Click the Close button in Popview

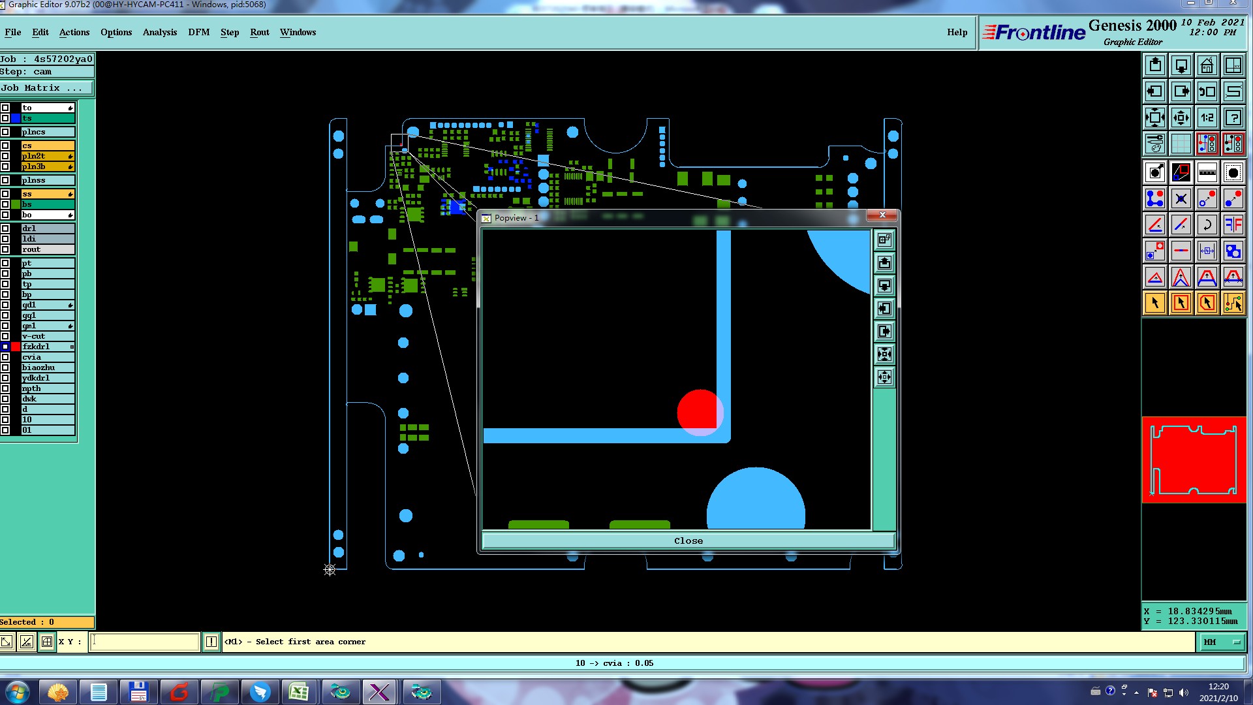tap(688, 540)
